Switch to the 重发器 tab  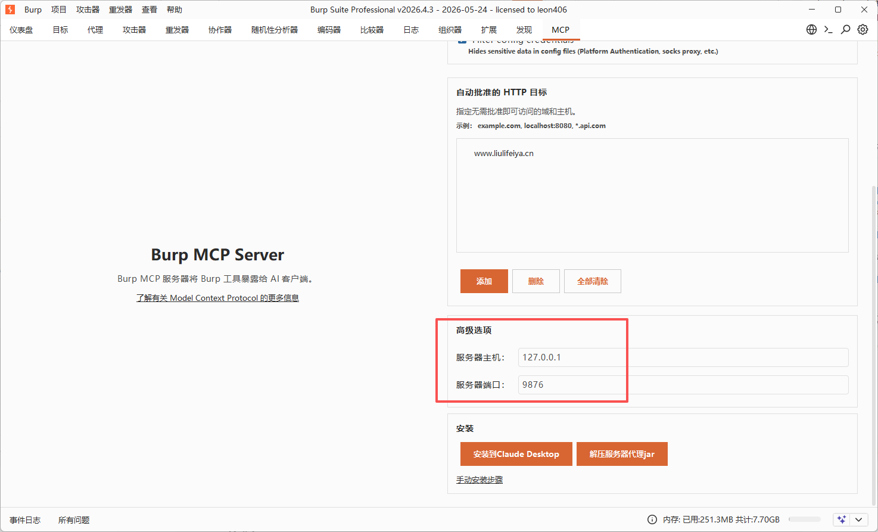pyautogui.click(x=178, y=30)
